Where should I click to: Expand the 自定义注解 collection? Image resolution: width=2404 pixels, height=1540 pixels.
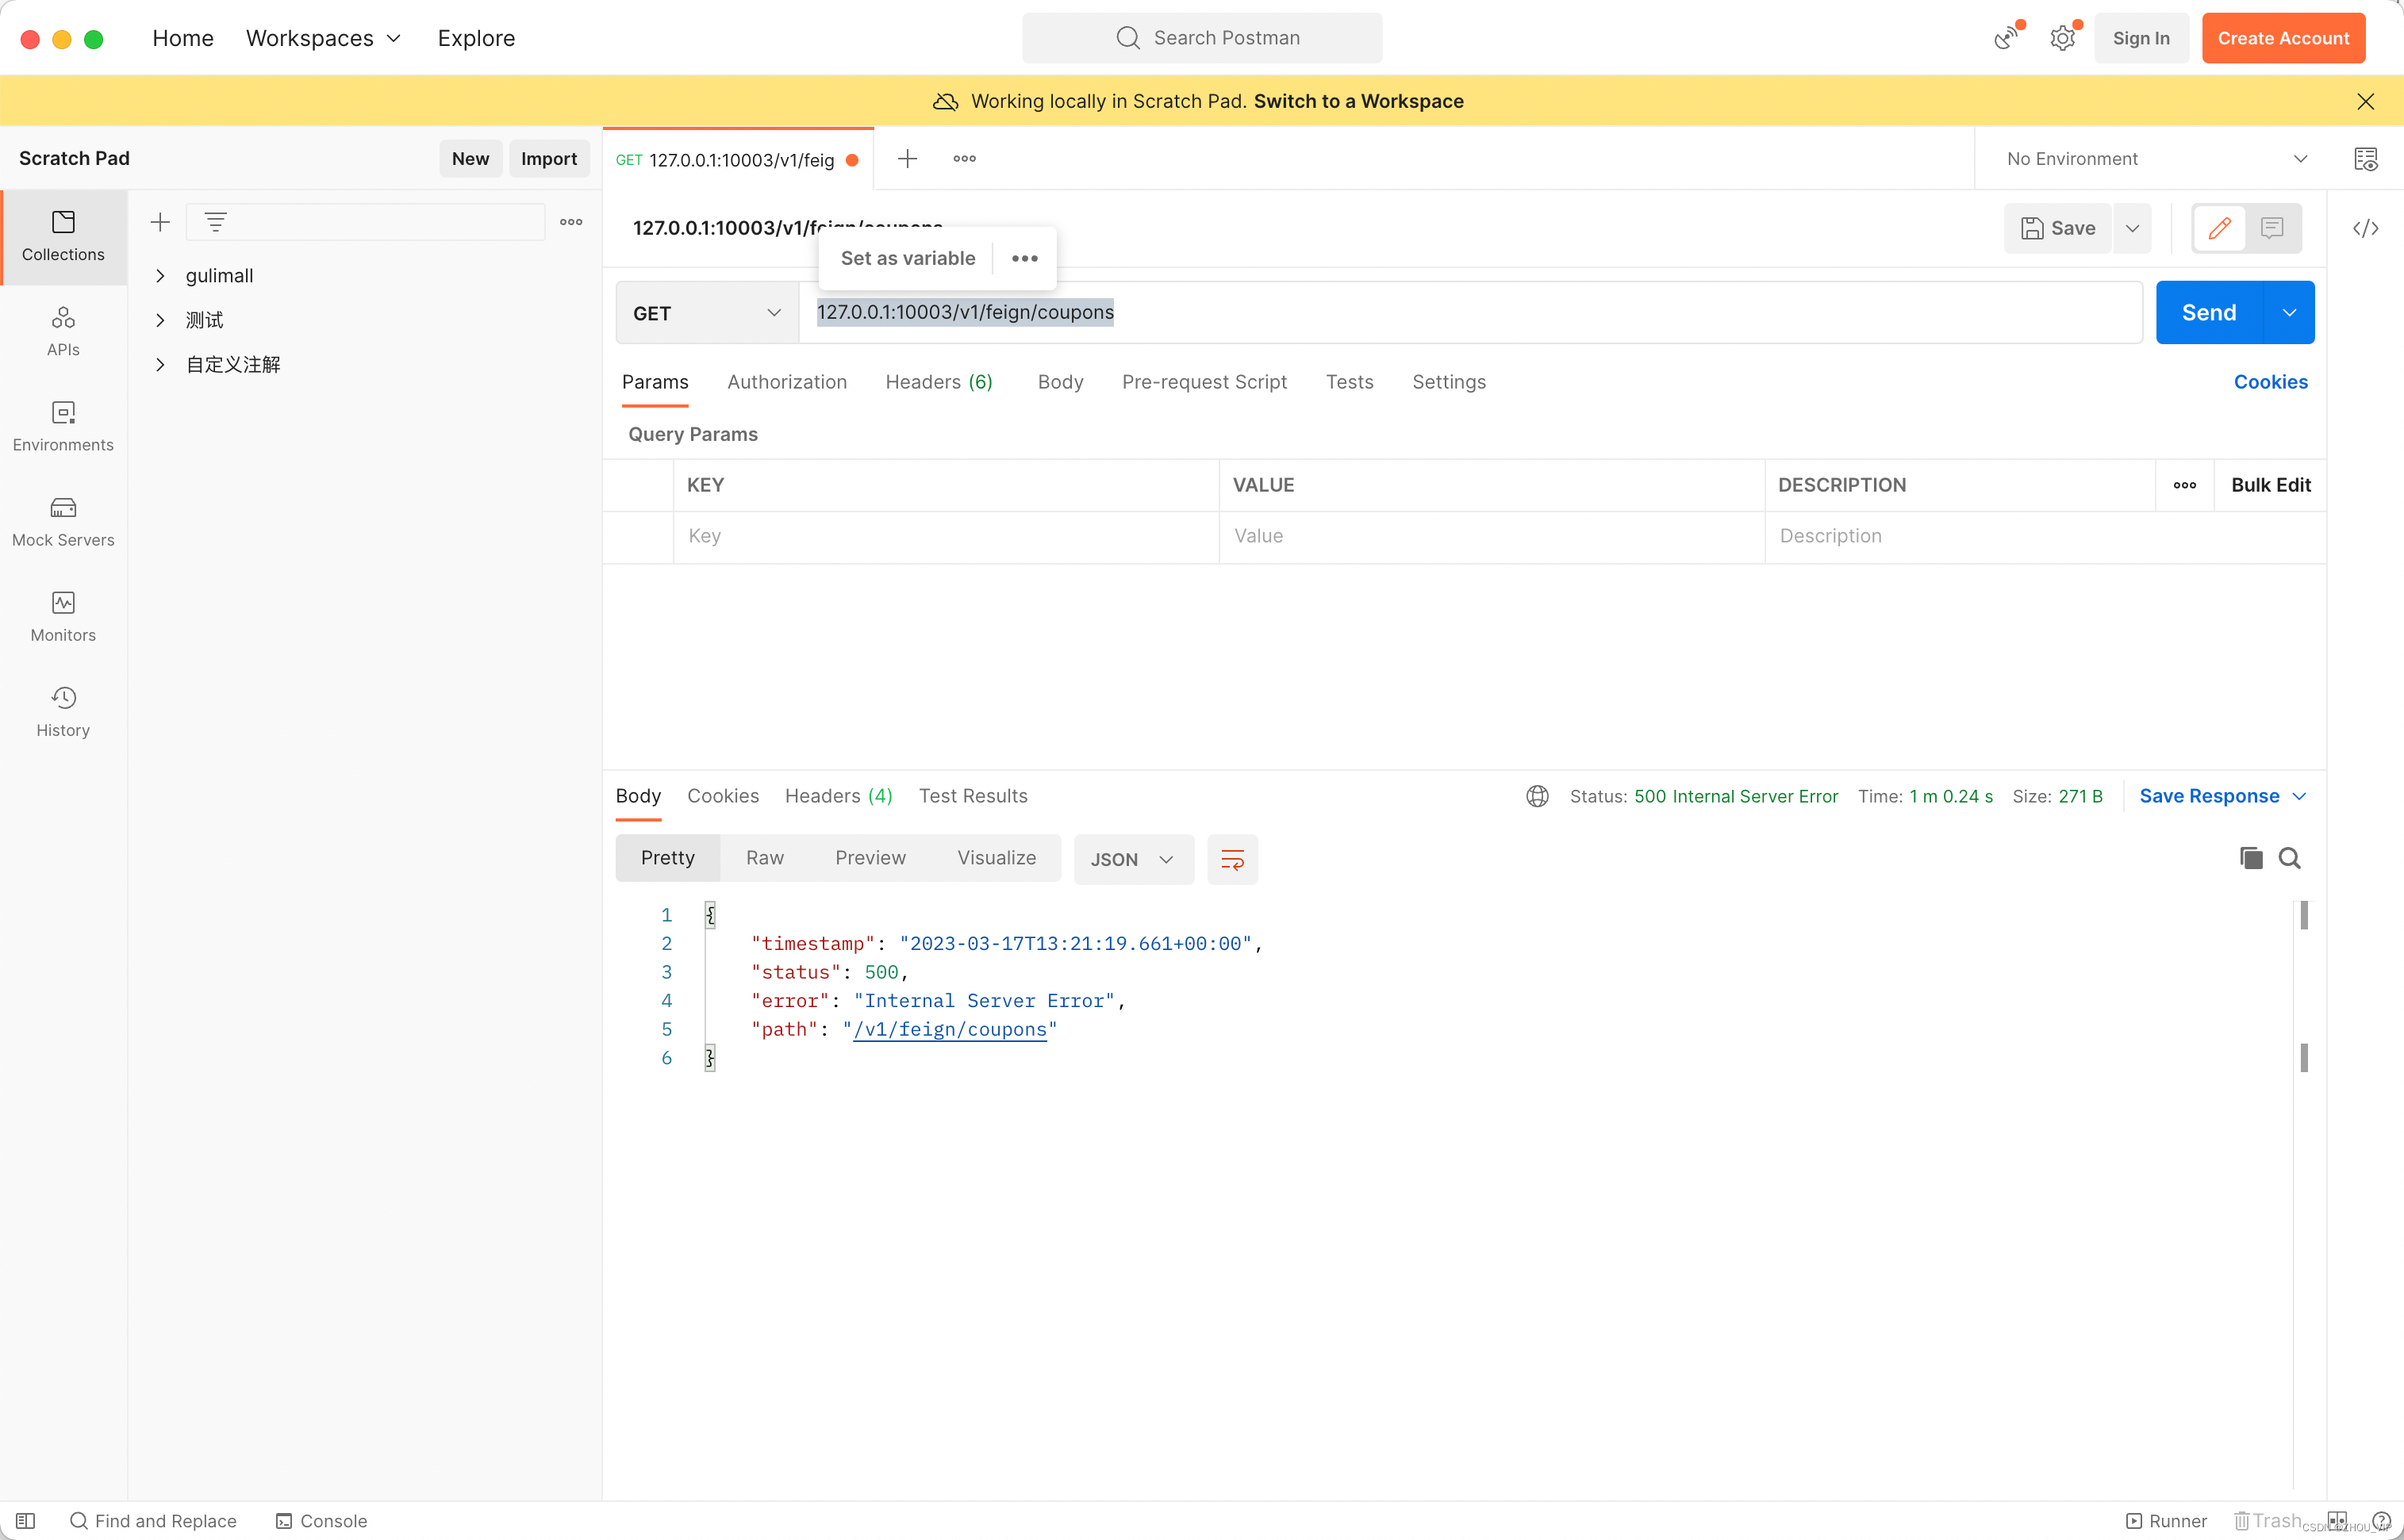[x=160, y=365]
